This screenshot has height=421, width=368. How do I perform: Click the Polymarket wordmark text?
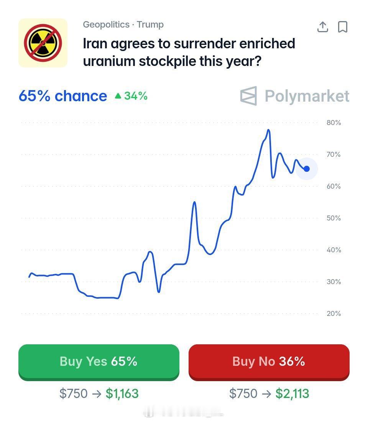click(x=307, y=96)
